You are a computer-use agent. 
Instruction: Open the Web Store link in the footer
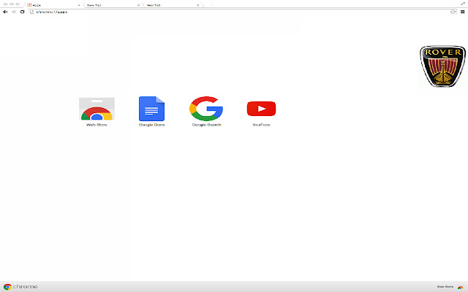(450, 287)
